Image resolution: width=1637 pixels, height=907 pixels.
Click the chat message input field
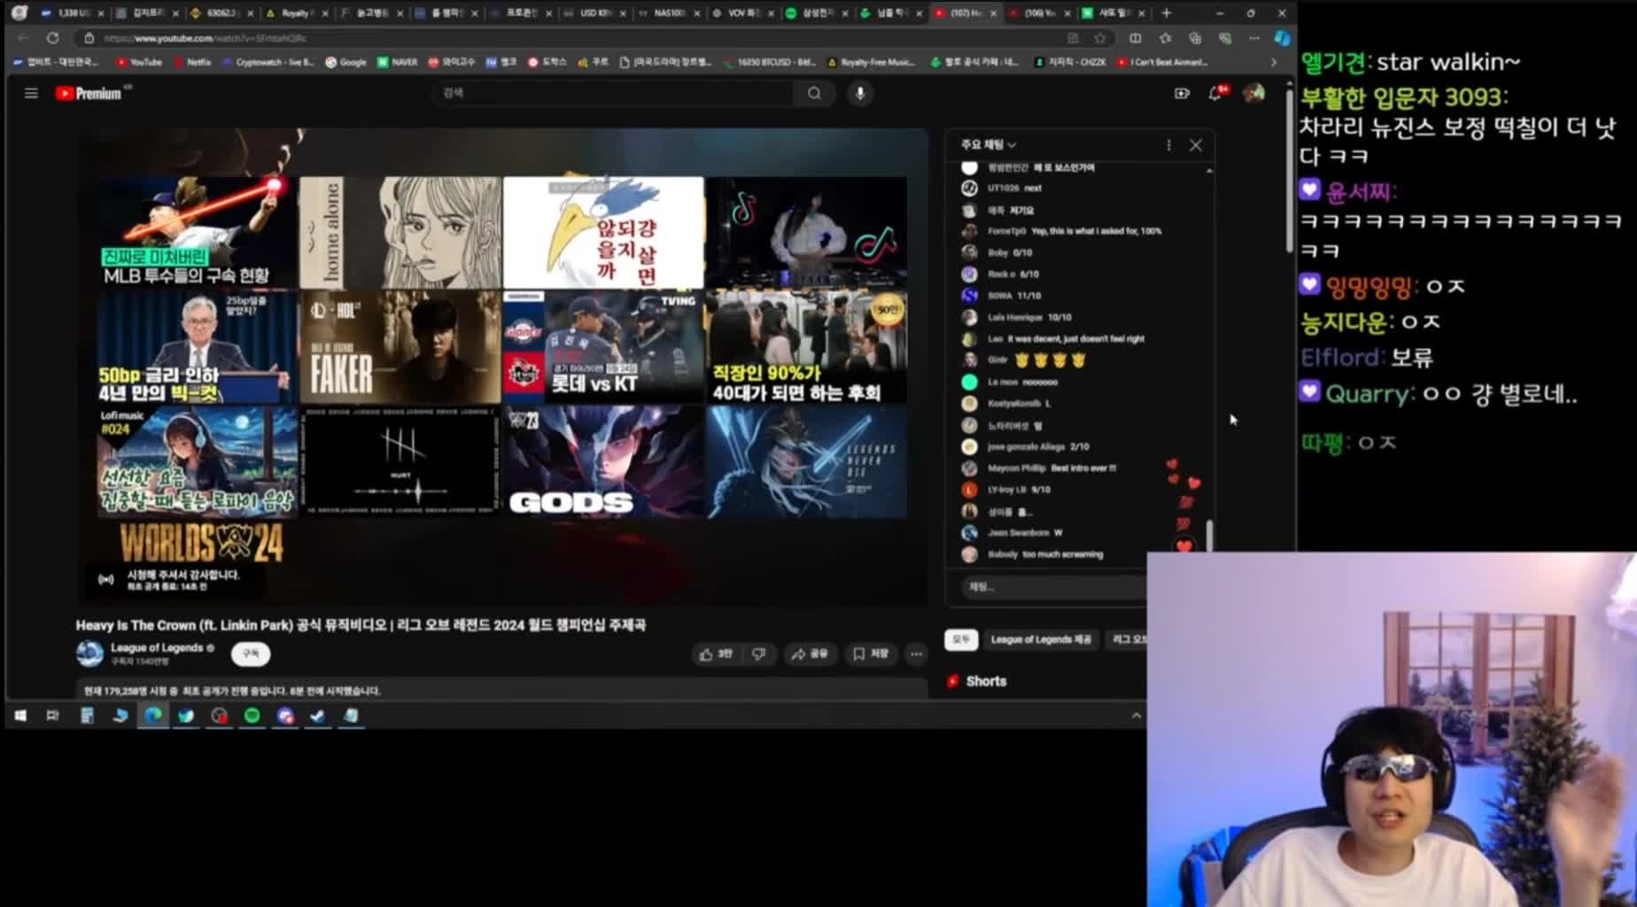click(x=1052, y=586)
